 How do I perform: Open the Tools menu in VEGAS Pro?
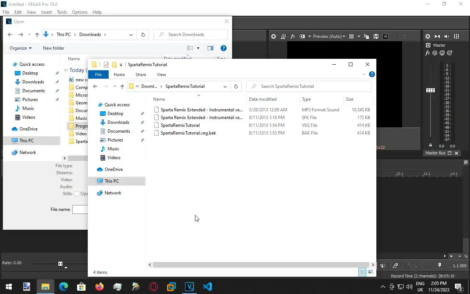click(x=62, y=12)
